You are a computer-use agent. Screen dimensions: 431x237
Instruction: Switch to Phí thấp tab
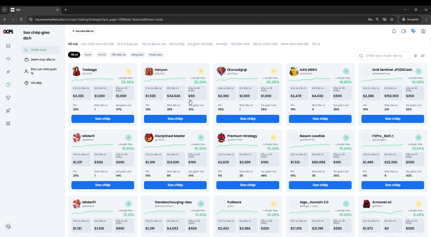click(x=222, y=44)
